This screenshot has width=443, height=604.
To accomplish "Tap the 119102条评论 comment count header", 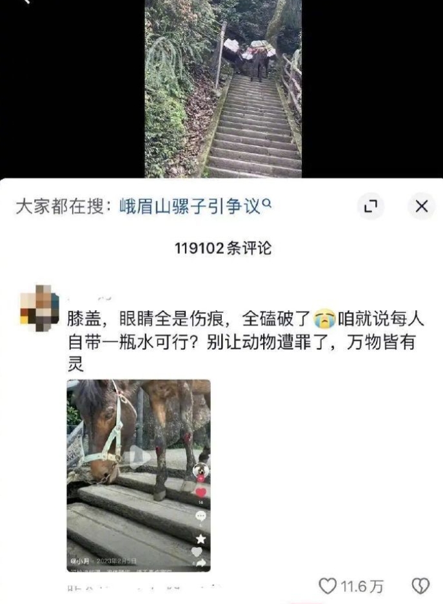I will point(223,248).
